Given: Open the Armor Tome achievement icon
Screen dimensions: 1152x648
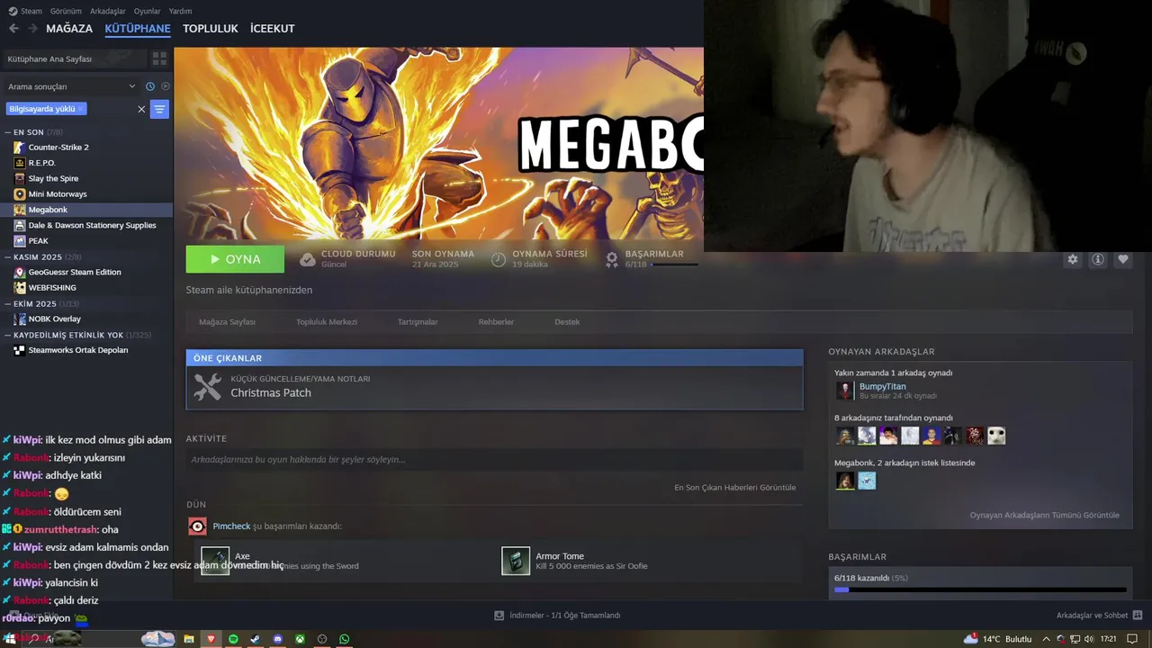Looking at the screenshot, I should 516,561.
